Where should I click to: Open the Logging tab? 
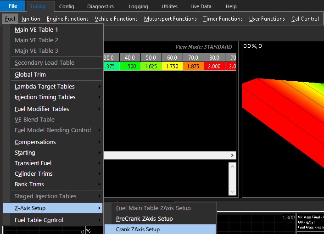[x=139, y=6]
